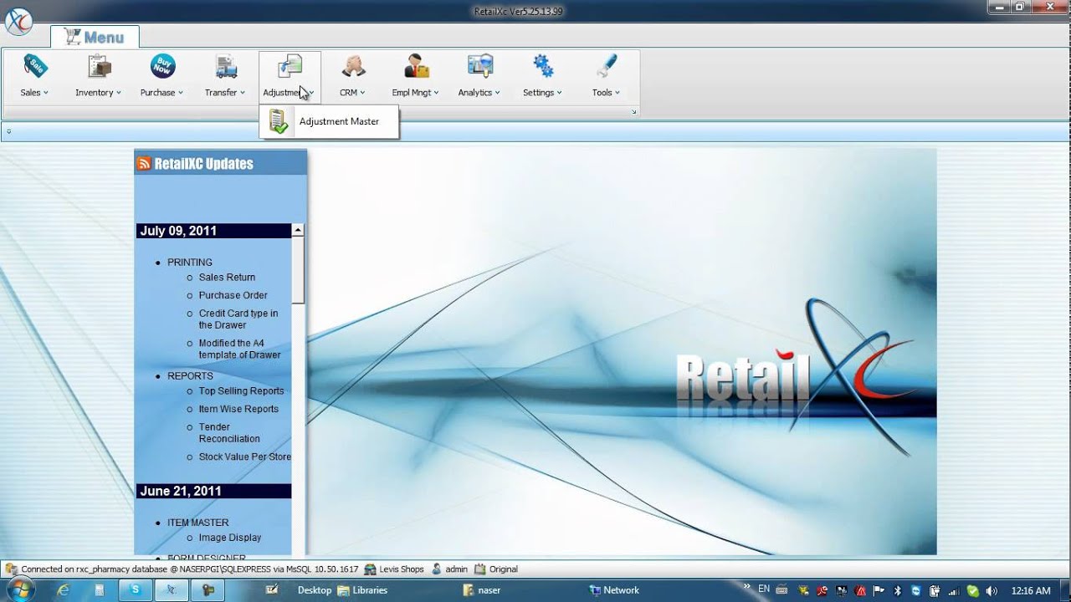Click the updates panel scroll up arrow
The image size is (1071, 602).
pos(298,230)
